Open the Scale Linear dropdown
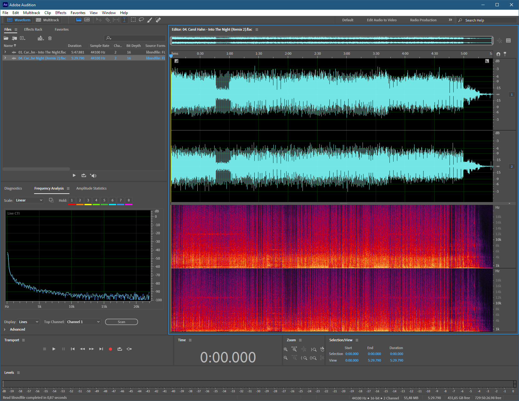 tap(29, 200)
